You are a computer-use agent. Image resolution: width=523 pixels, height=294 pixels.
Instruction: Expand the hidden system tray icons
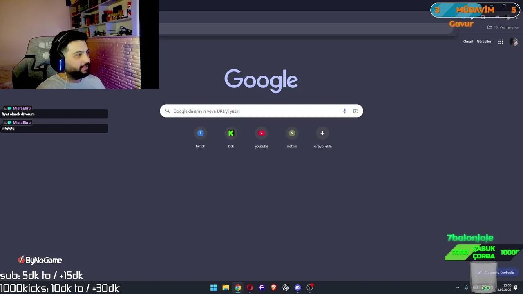pos(458,287)
